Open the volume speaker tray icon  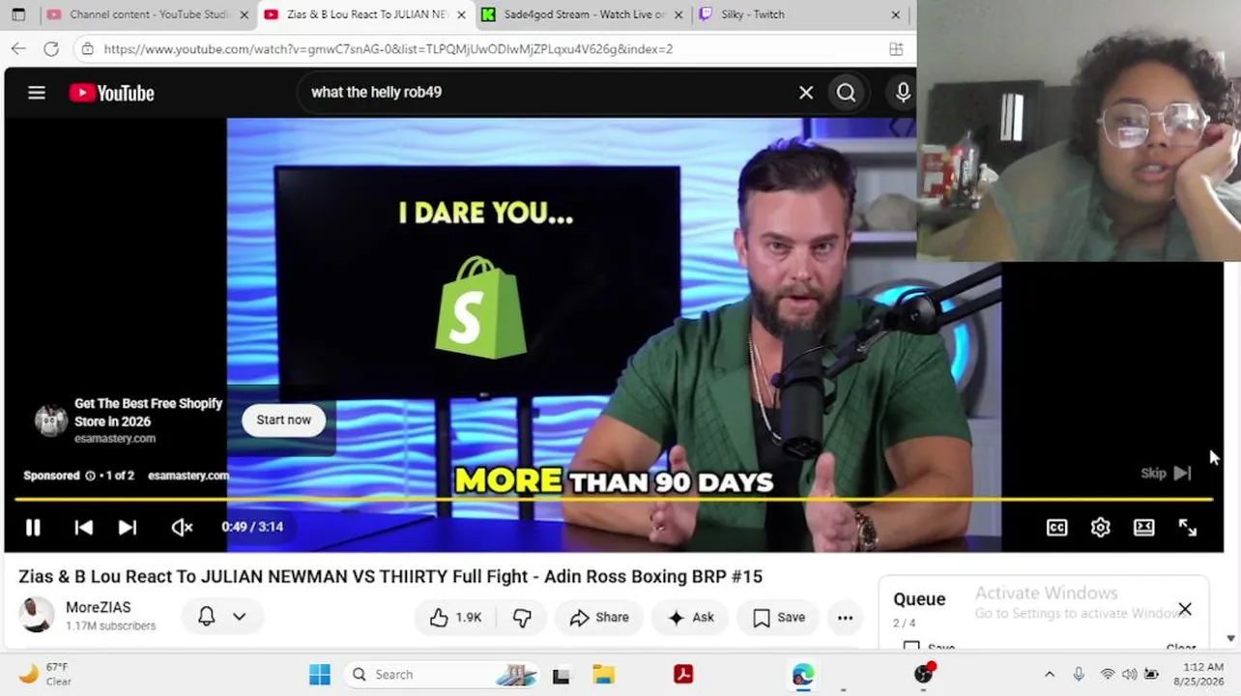(1129, 675)
